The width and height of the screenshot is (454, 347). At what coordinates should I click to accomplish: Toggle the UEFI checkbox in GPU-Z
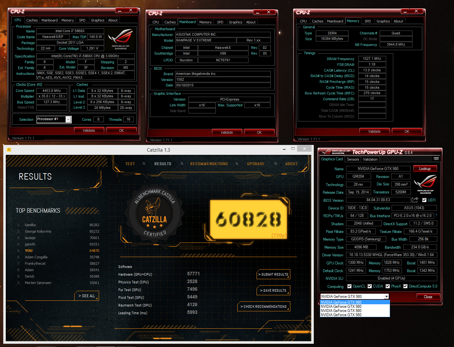[x=424, y=200]
